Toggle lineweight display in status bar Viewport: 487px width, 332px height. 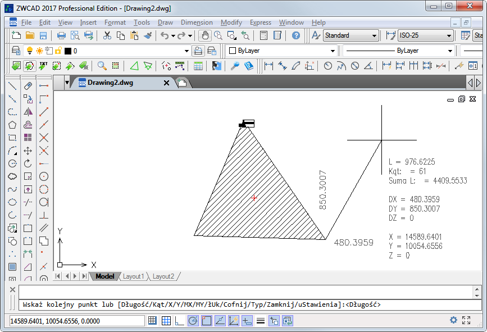tap(261, 321)
